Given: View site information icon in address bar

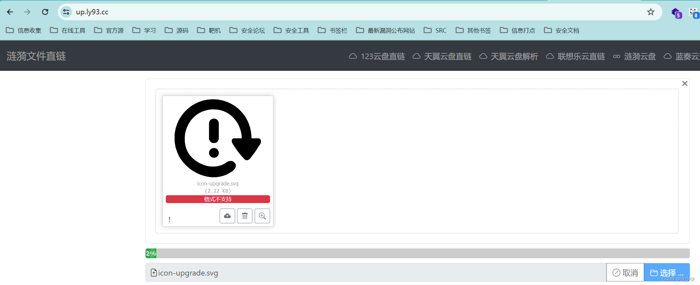Looking at the screenshot, I should (66, 12).
